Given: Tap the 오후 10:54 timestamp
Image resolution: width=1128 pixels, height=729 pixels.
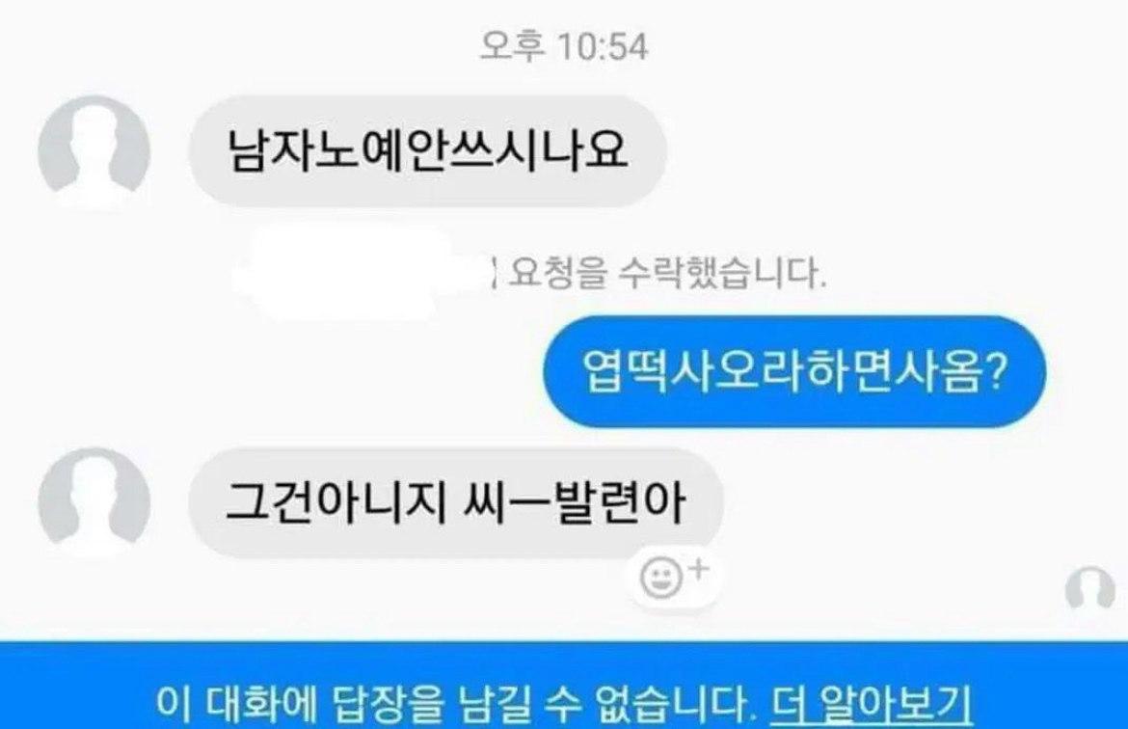Looking at the screenshot, I should pyautogui.click(x=564, y=47).
